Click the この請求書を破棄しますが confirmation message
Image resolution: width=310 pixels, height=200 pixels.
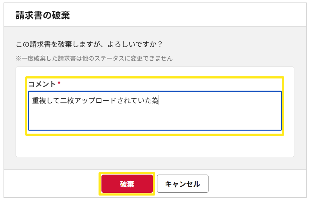89,44
